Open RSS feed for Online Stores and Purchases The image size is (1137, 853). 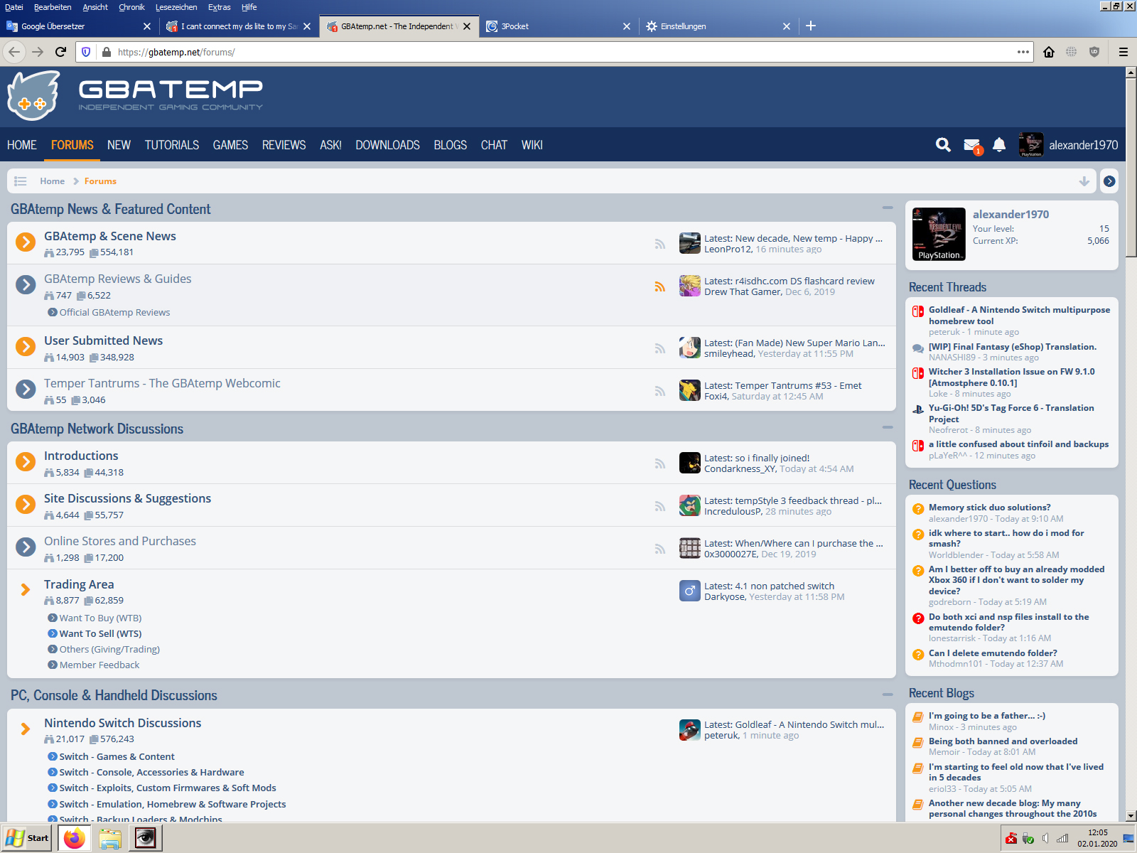[660, 549]
